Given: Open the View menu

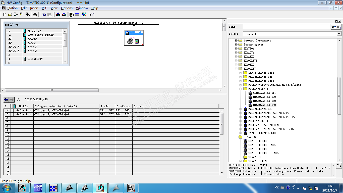Looking at the screenshot, I should click(x=54, y=8).
